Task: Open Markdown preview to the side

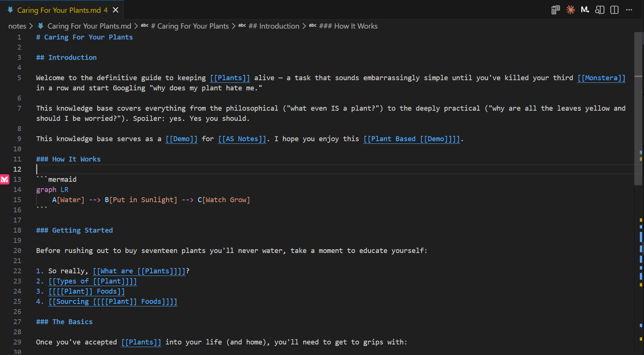Action: click(600, 10)
